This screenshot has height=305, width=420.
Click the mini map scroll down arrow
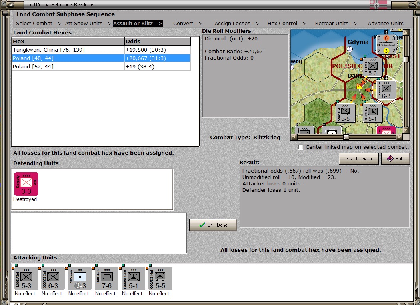click(406, 130)
